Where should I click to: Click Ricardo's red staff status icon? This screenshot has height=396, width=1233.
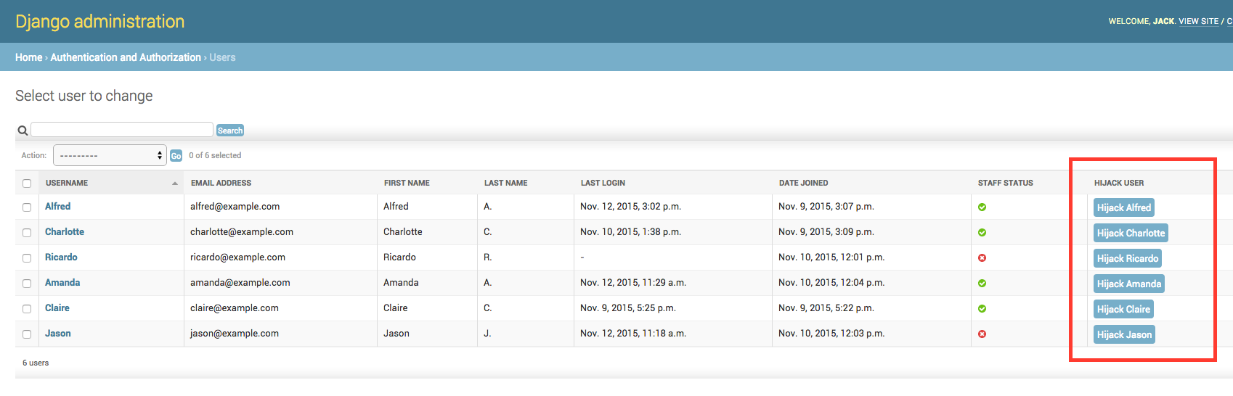tap(982, 258)
